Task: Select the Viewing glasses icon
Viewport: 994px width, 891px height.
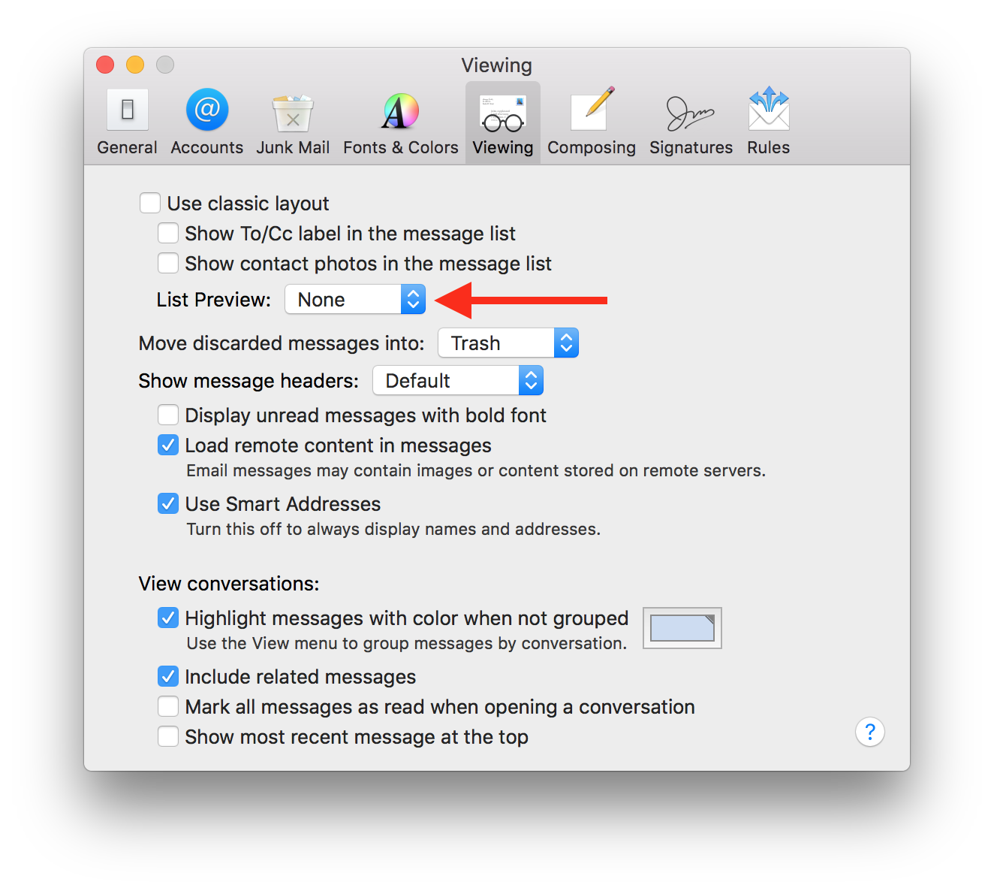Action: 503,113
